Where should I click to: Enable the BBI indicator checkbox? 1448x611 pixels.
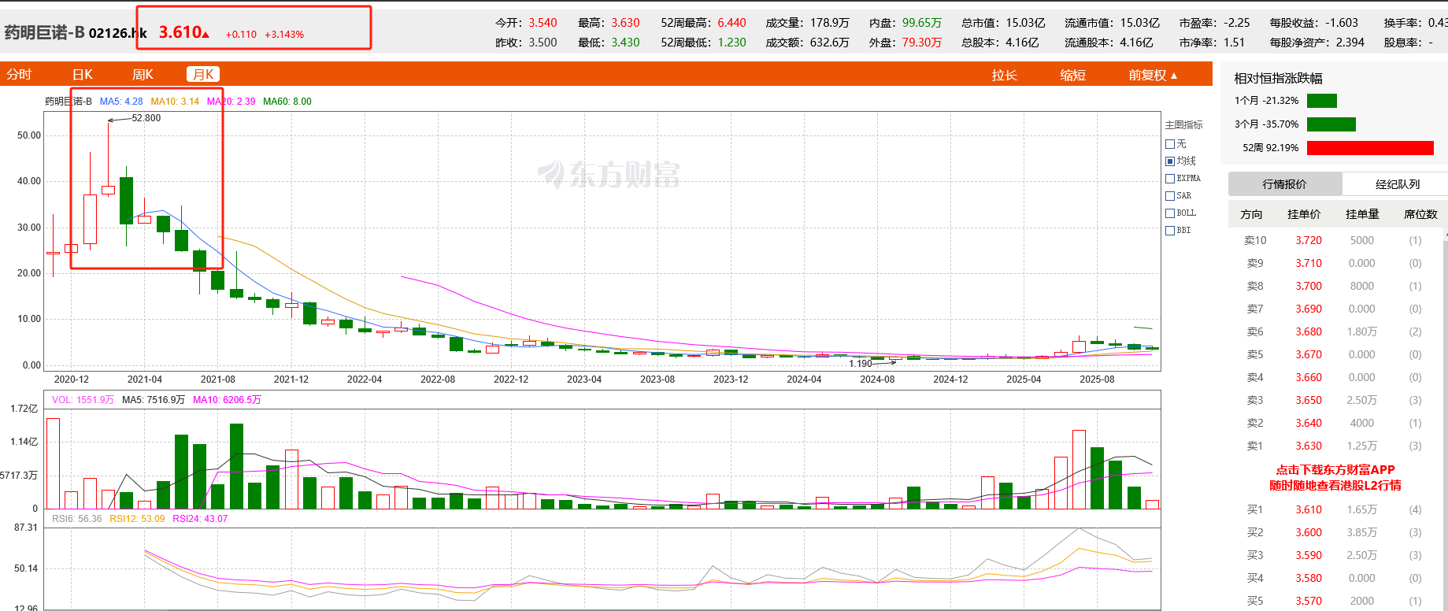1170,231
